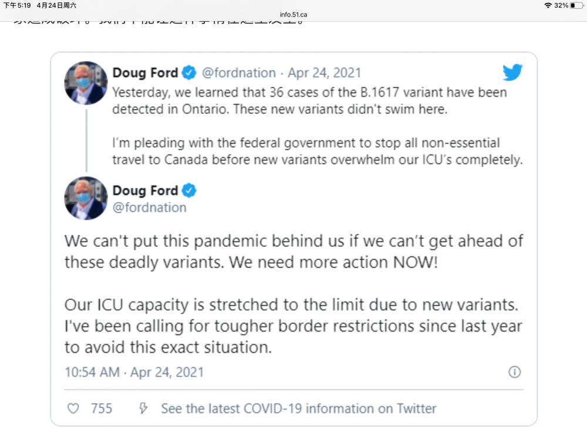Open the top Doug Ford profile photo
Image resolution: width=587 pixels, height=440 pixels.
tap(86, 83)
